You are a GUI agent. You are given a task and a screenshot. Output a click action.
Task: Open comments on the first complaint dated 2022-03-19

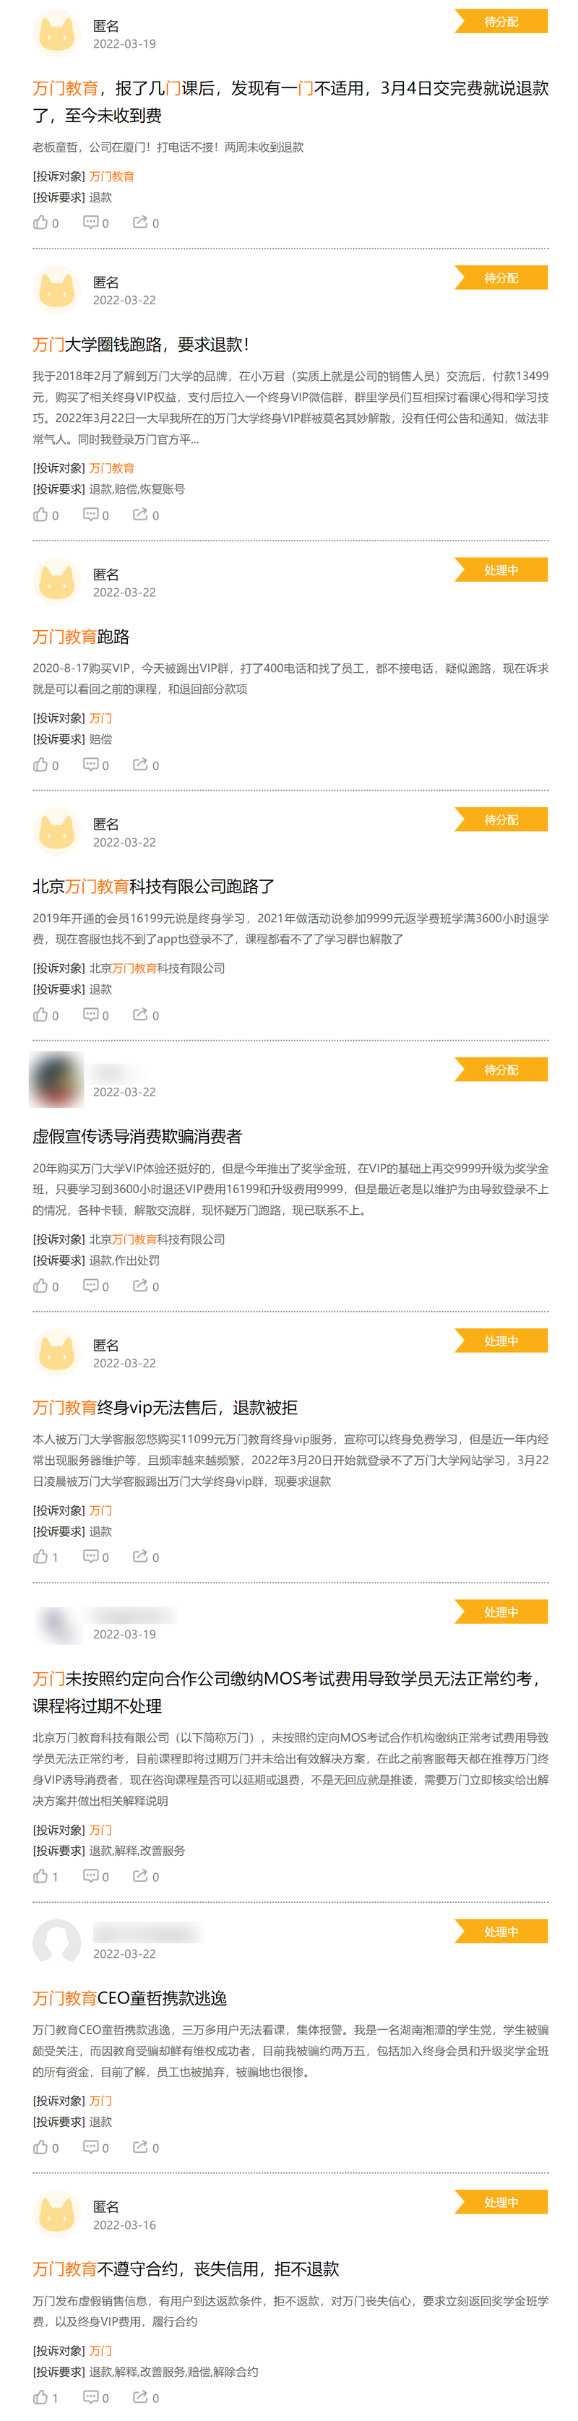pyautogui.click(x=96, y=223)
